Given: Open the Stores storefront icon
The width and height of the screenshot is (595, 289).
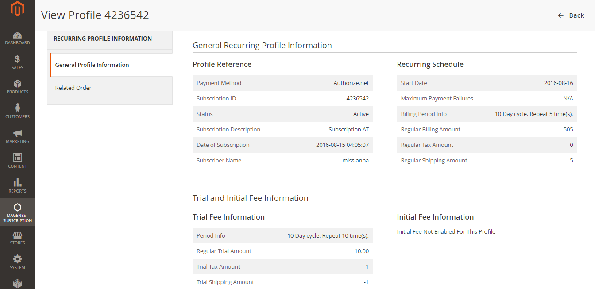Looking at the screenshot, I should tap(17, 235).
